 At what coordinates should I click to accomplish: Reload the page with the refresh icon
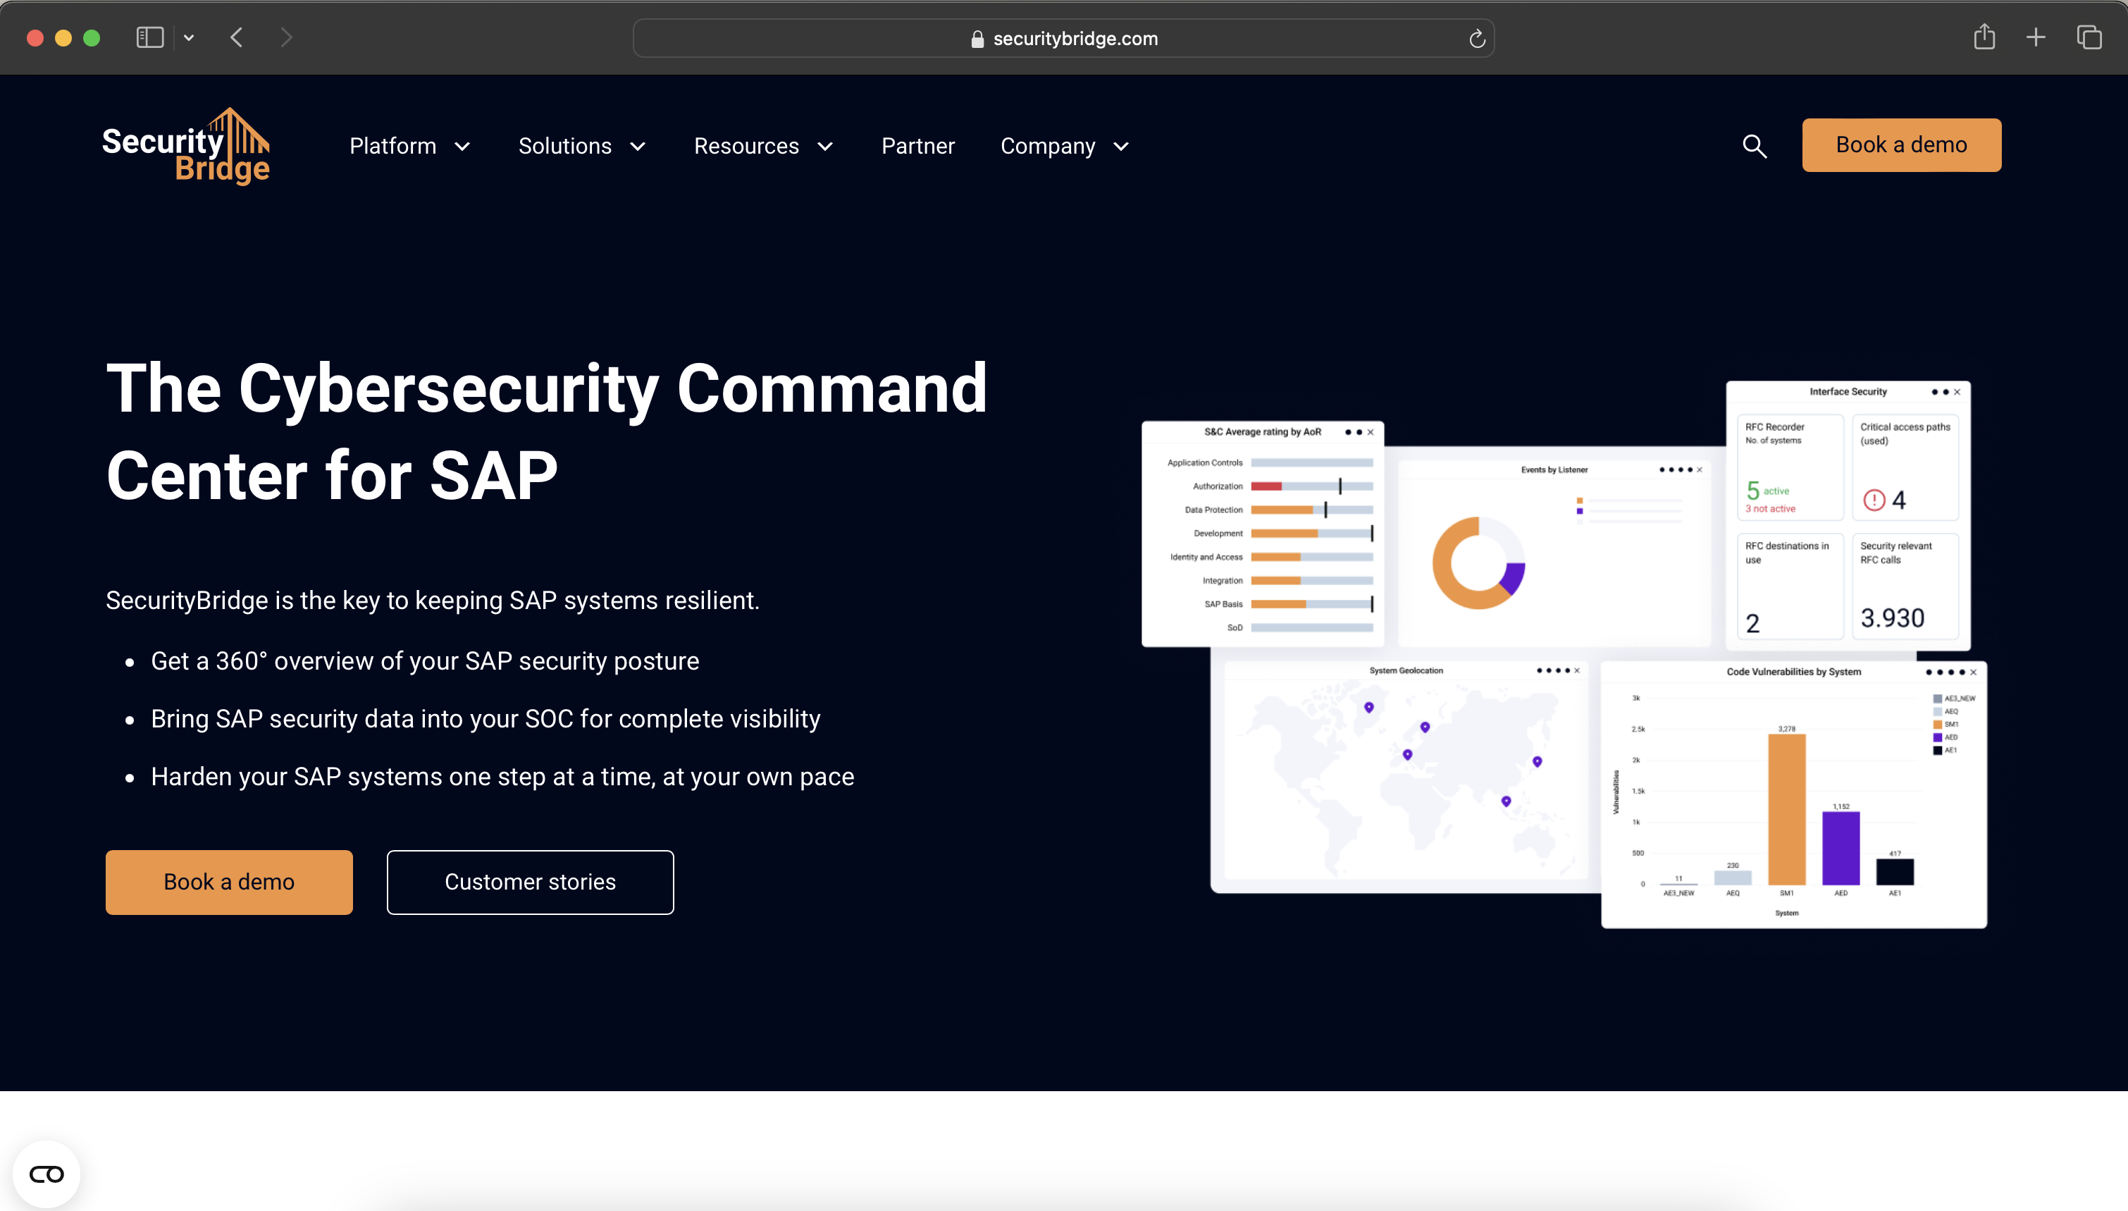1477,38
